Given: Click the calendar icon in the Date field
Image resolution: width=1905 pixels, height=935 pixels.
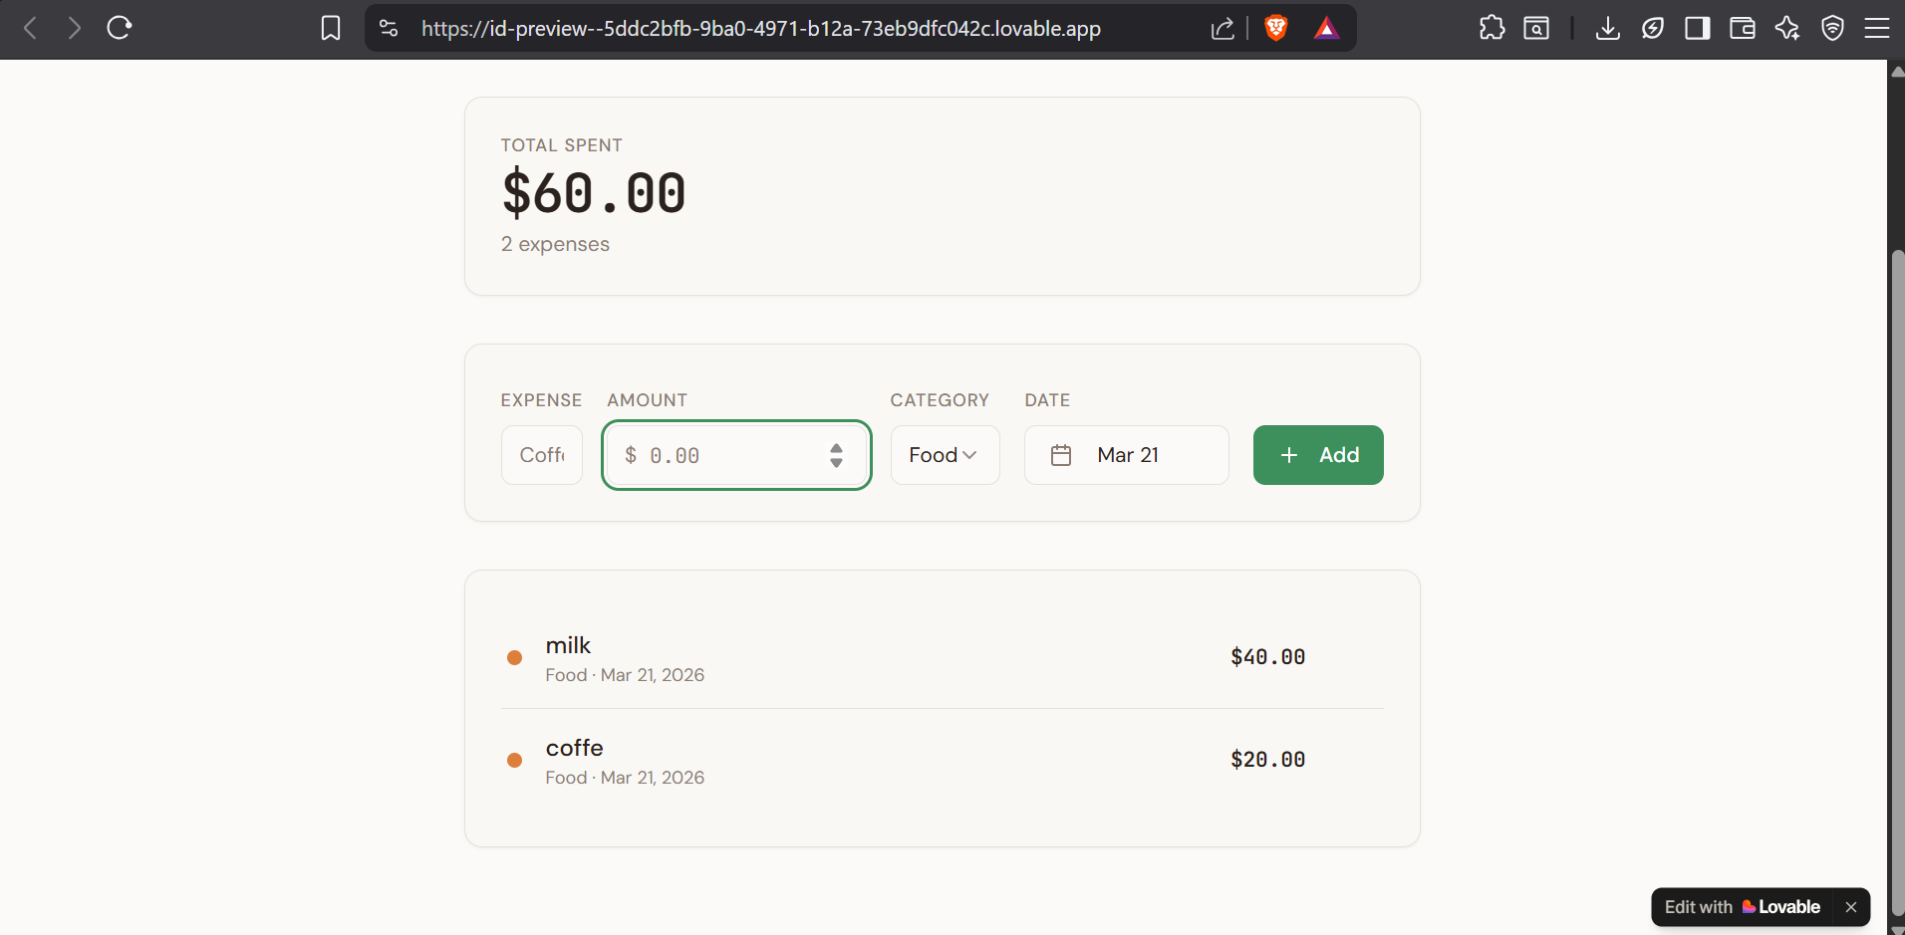Looking at the screenshot, I should click(1062, 454).
